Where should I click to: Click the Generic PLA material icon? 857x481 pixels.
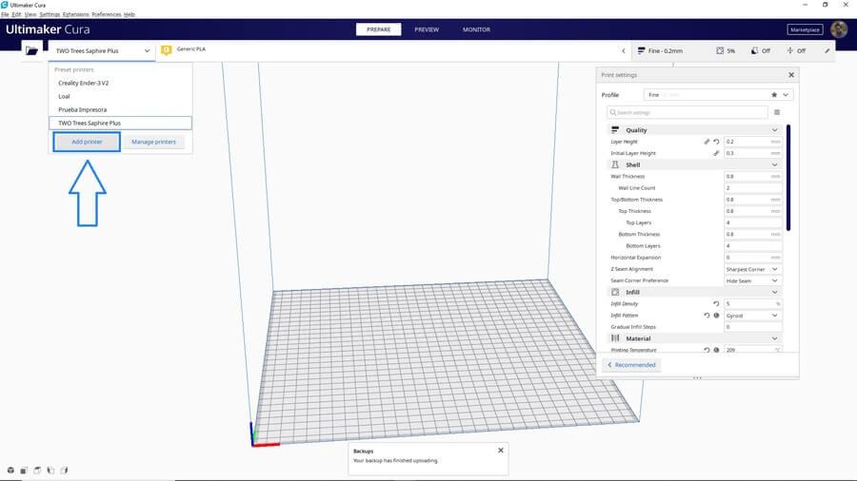(x=167, y=50)
